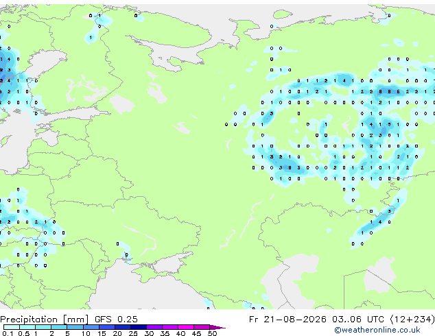Click the '(12+234)' run offset text
Image resolution: width=435 pixels, height=336 pixels.
click(x=412, y=320)
